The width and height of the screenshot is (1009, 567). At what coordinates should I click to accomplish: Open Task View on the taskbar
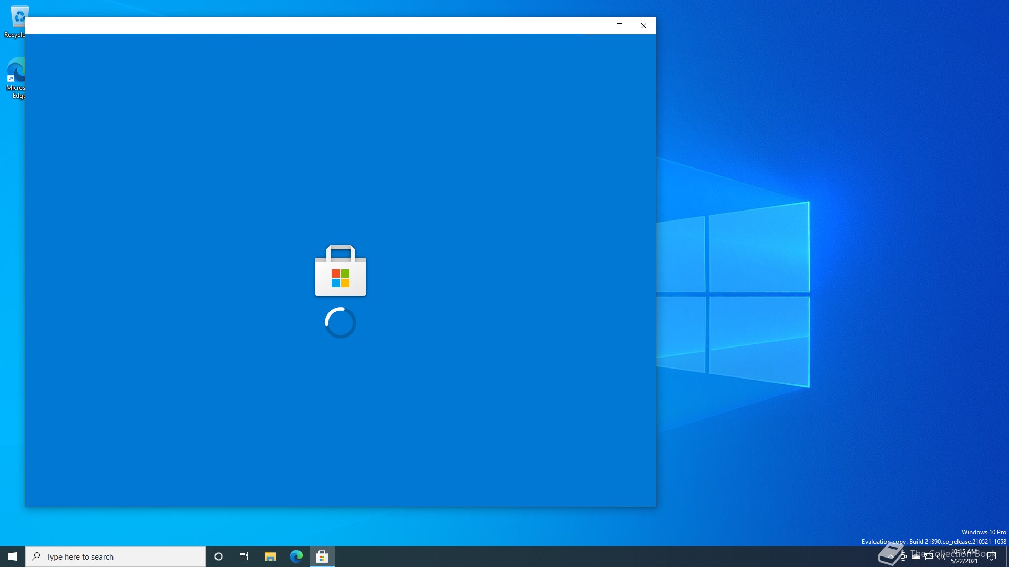tap(244, 556)
